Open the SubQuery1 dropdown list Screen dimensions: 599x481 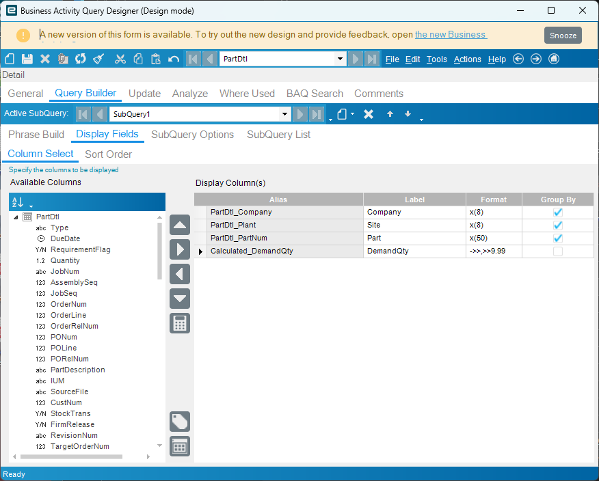click(285, 114)
